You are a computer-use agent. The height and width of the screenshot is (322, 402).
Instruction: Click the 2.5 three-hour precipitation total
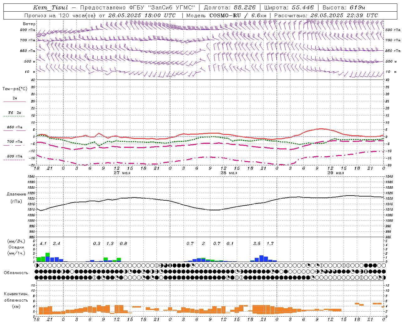point(257,243)
